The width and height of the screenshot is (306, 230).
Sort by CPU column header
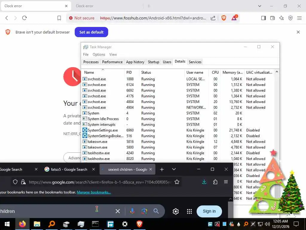pyautogui.click(x=215, y=72)
